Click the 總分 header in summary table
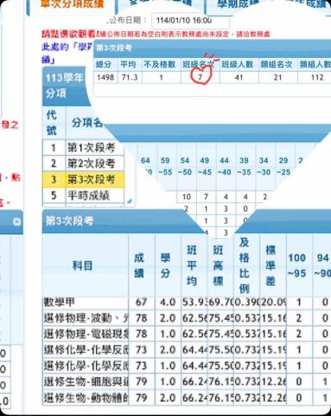This screenshot has height=416, width=331. coord(104,64)
